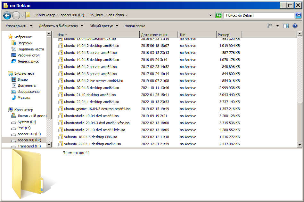
Task: Sort by the Имя column header
Action: [96, 35]
